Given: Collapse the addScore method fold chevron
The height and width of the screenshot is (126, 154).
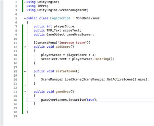Looking at the screenshot, I should (25, 47).
